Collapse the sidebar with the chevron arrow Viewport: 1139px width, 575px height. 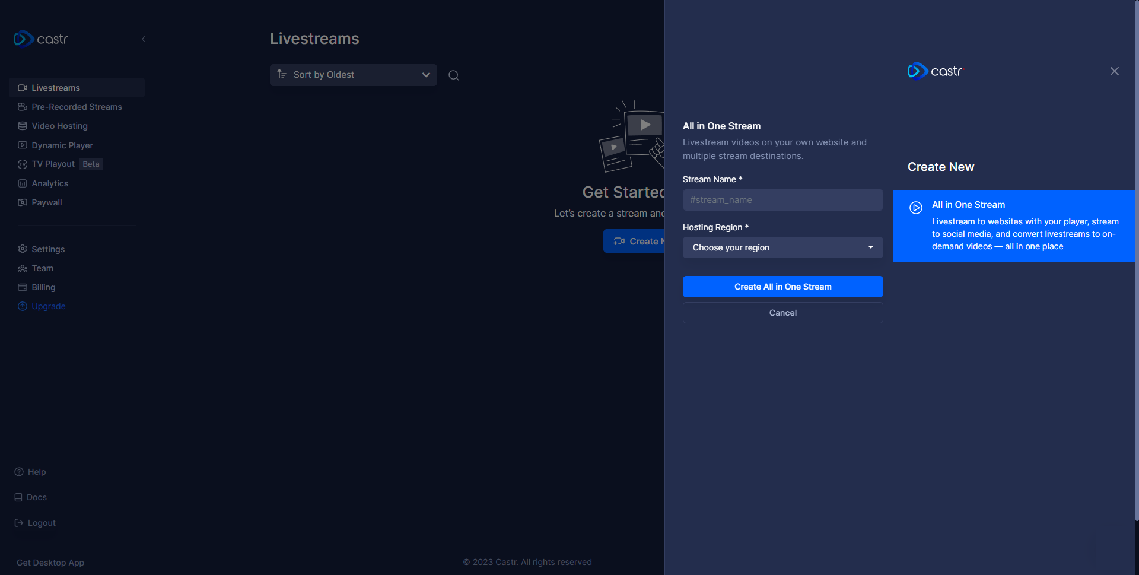(x=144, y=39)
